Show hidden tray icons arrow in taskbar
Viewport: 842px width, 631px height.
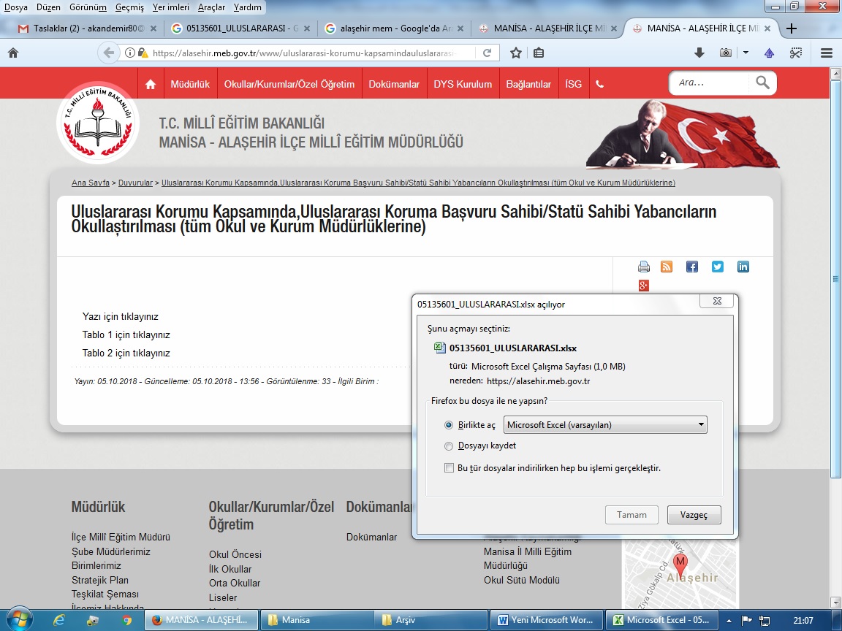tap(729, 621)
